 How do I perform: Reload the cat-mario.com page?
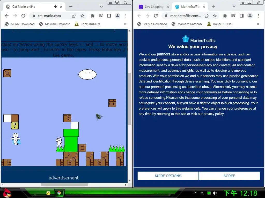coord(23,16)
